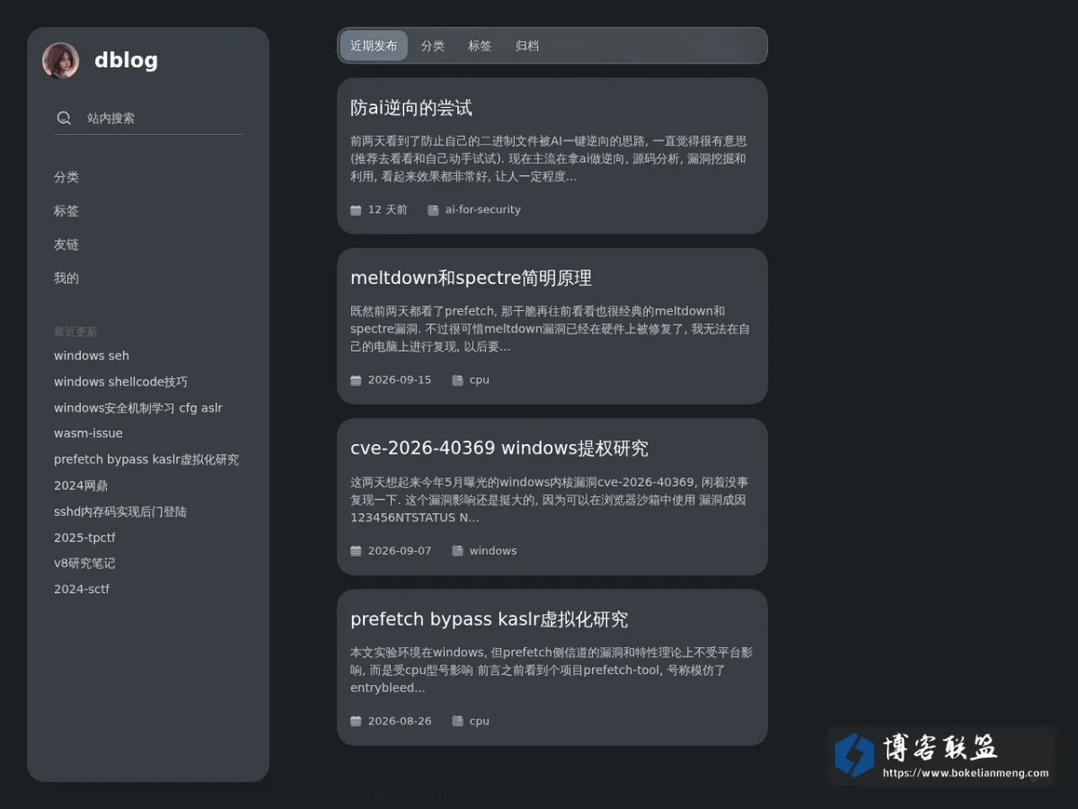The image size is (1078, 809).
Task: Click category icon in the 2026-08-26 row
Action: [x=458, y=721]
